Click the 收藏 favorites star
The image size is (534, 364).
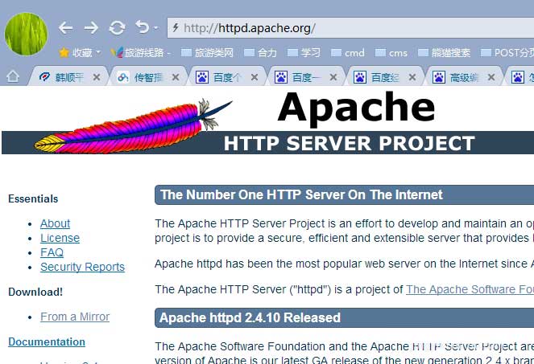pyautogui.click(x=64, y=53)
